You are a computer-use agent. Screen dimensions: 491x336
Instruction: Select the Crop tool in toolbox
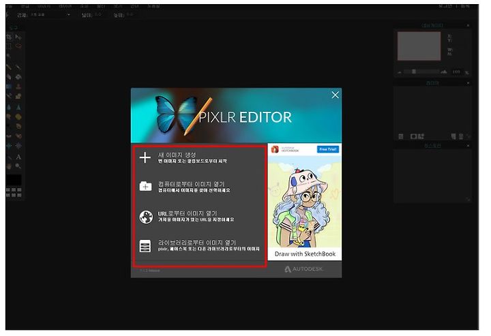(9, 37)
